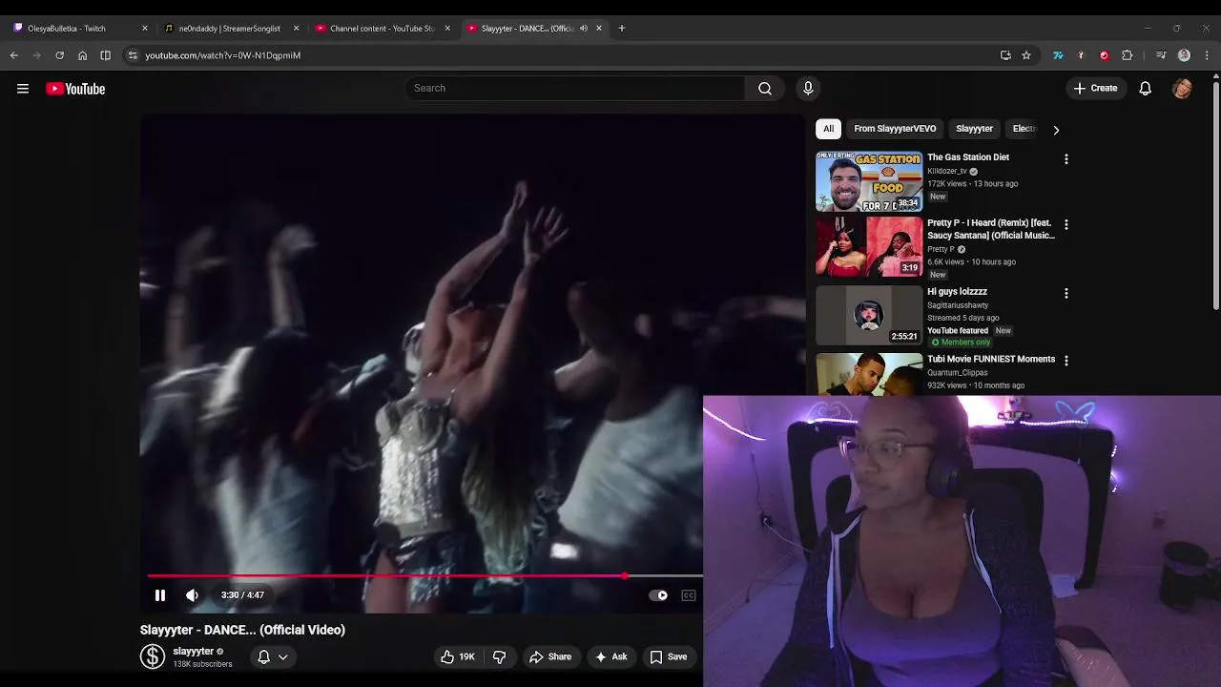
Task: View site information icon in address bar
Action: tap(133, 55)
